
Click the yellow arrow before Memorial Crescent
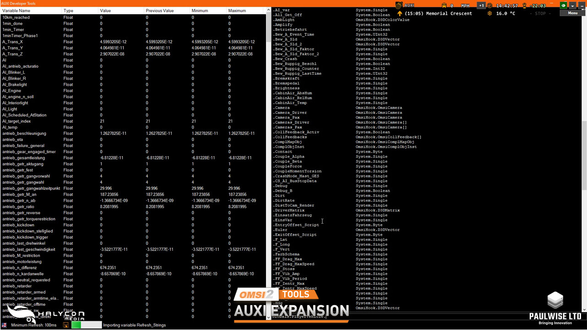coord(400,13)
